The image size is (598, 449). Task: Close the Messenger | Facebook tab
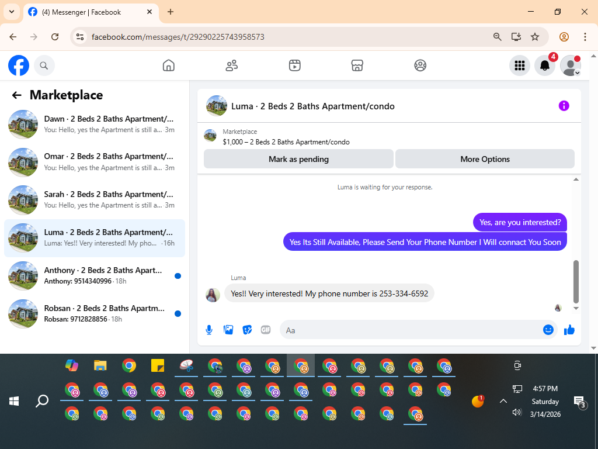point(149,12)
